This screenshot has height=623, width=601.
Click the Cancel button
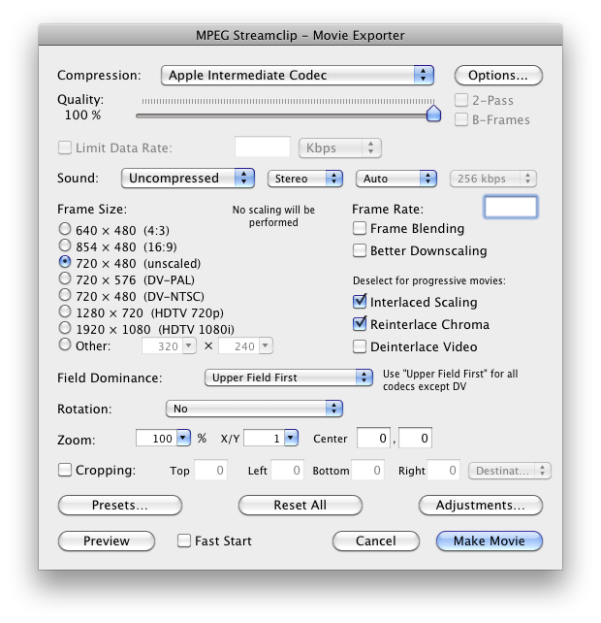point(376,541)
